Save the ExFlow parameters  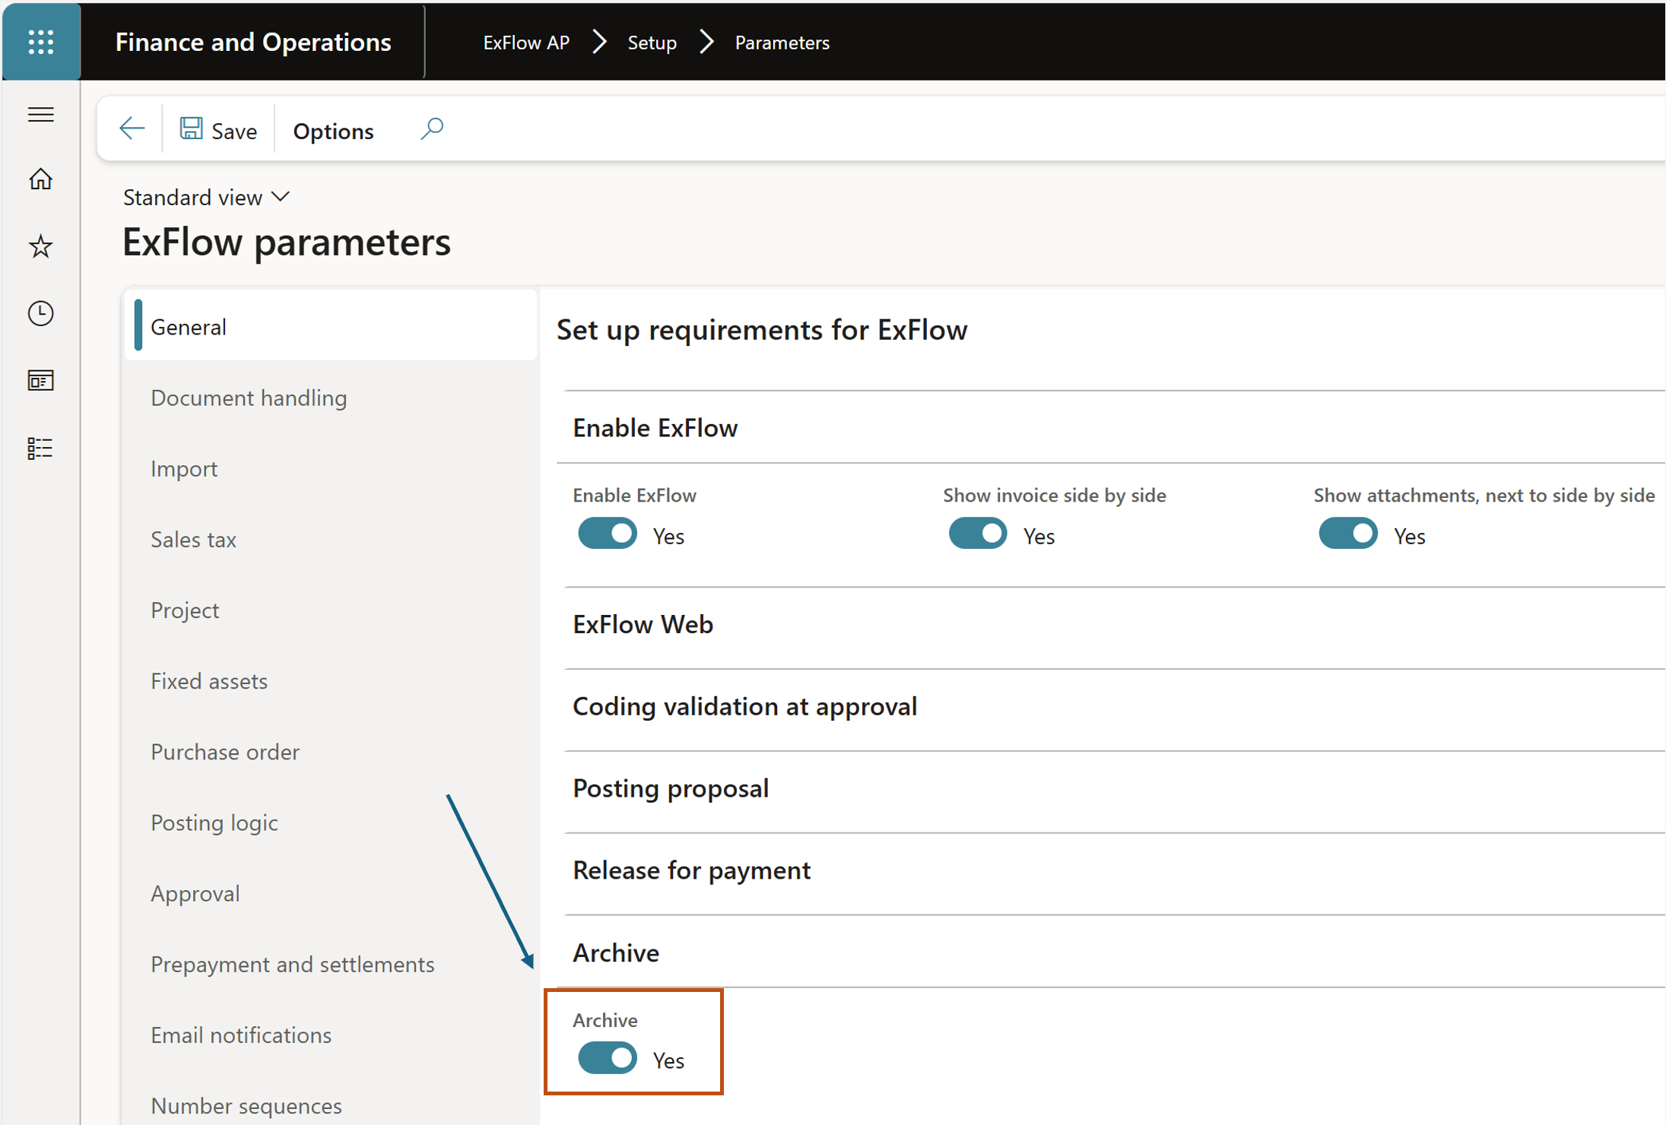pyautogui.click(x=218, y=130)
